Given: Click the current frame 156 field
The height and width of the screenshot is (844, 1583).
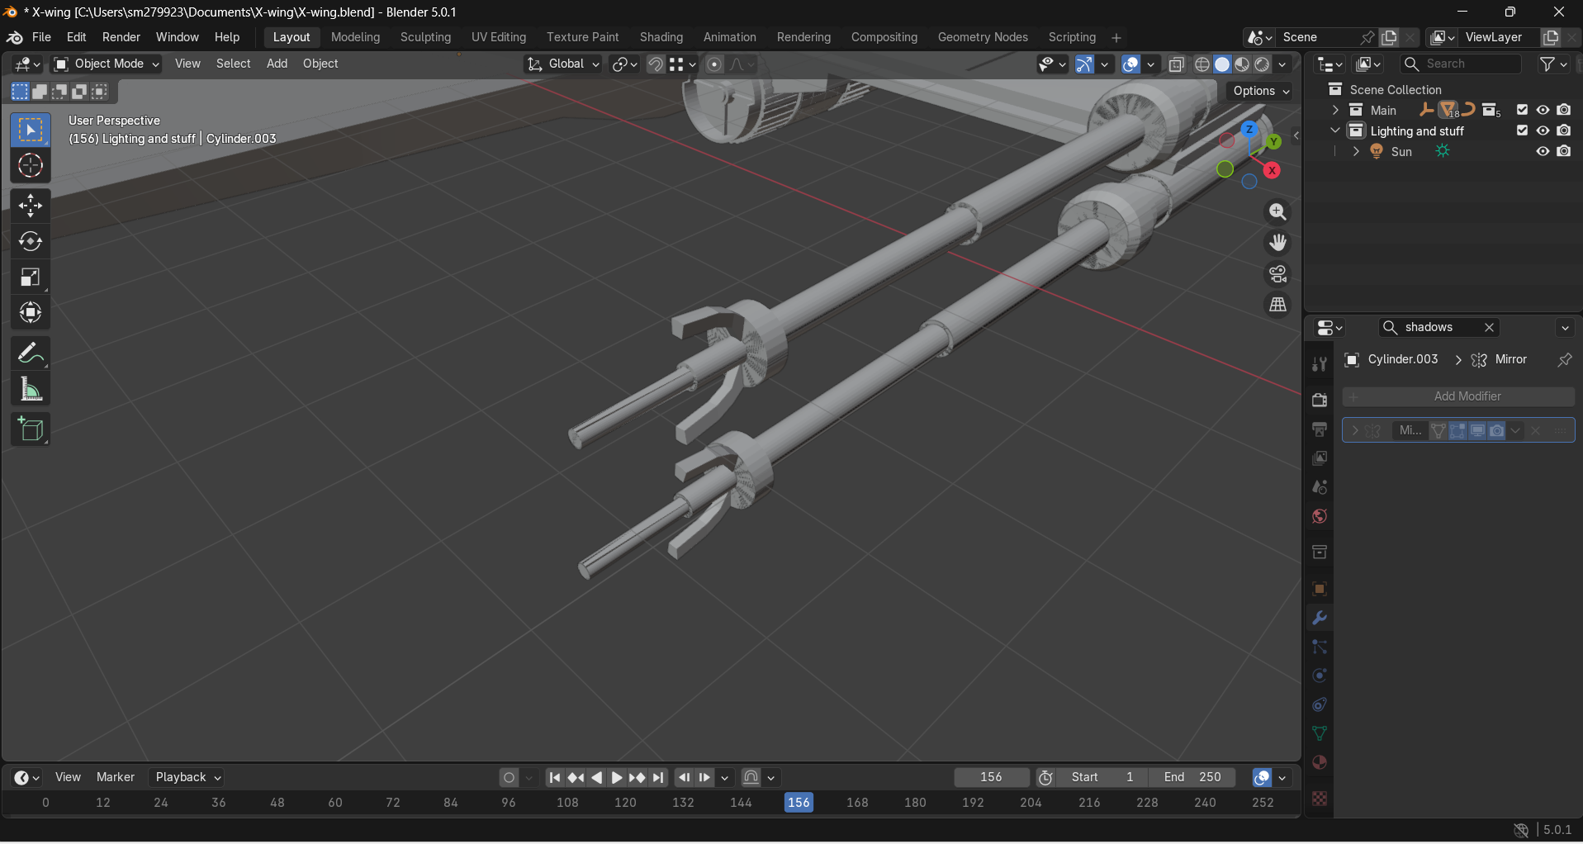Looking at the screenshot, I should coord(992,777).
